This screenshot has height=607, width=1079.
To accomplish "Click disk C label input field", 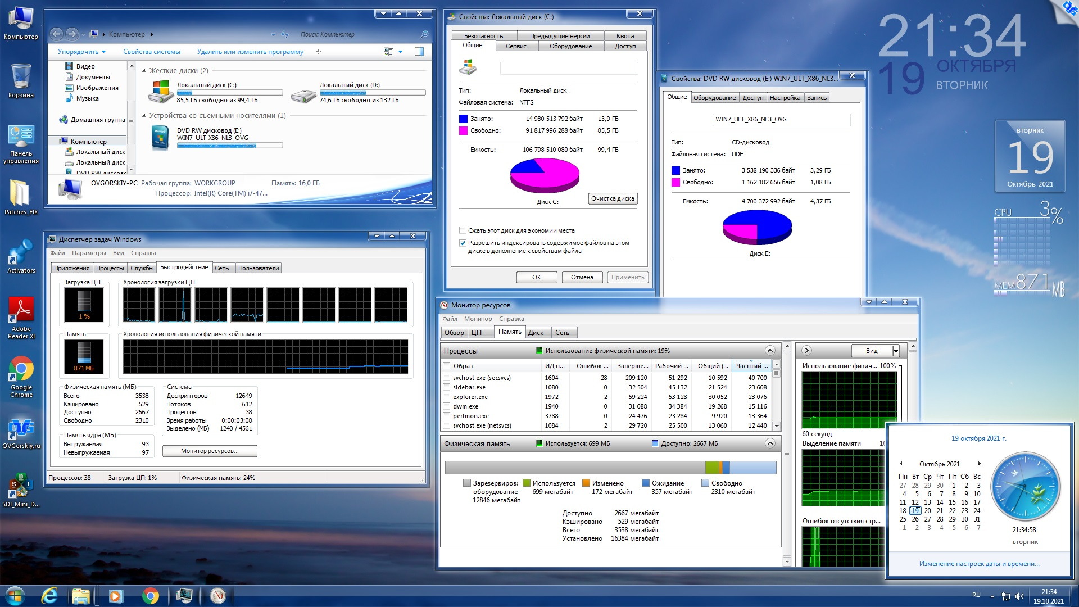I will tap(568, 69).
